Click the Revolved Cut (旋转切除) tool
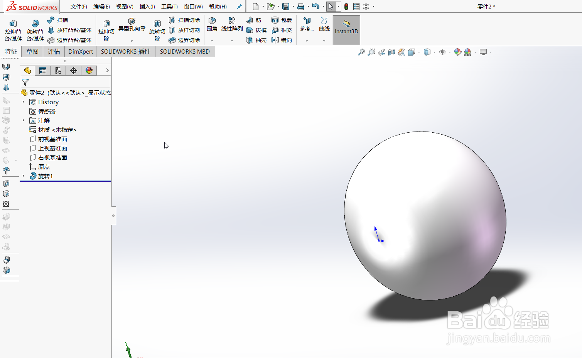The height and width of the screenshot is (358, 582). click(157, 30)
